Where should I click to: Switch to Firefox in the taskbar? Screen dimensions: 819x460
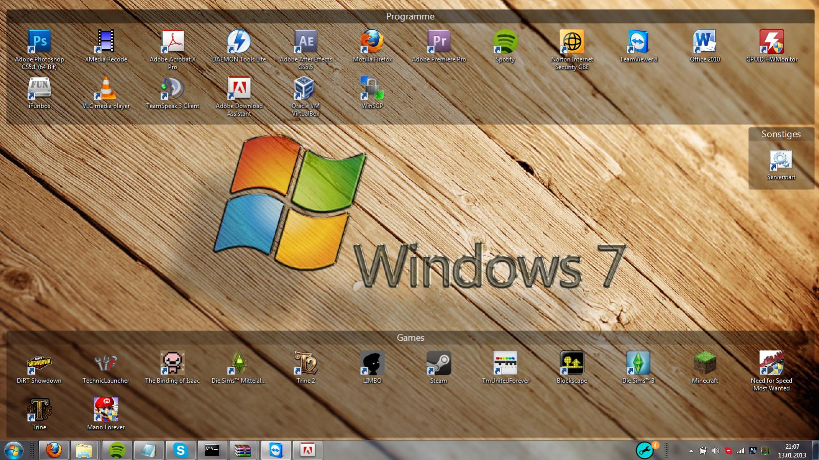click(x=54, y=450)
